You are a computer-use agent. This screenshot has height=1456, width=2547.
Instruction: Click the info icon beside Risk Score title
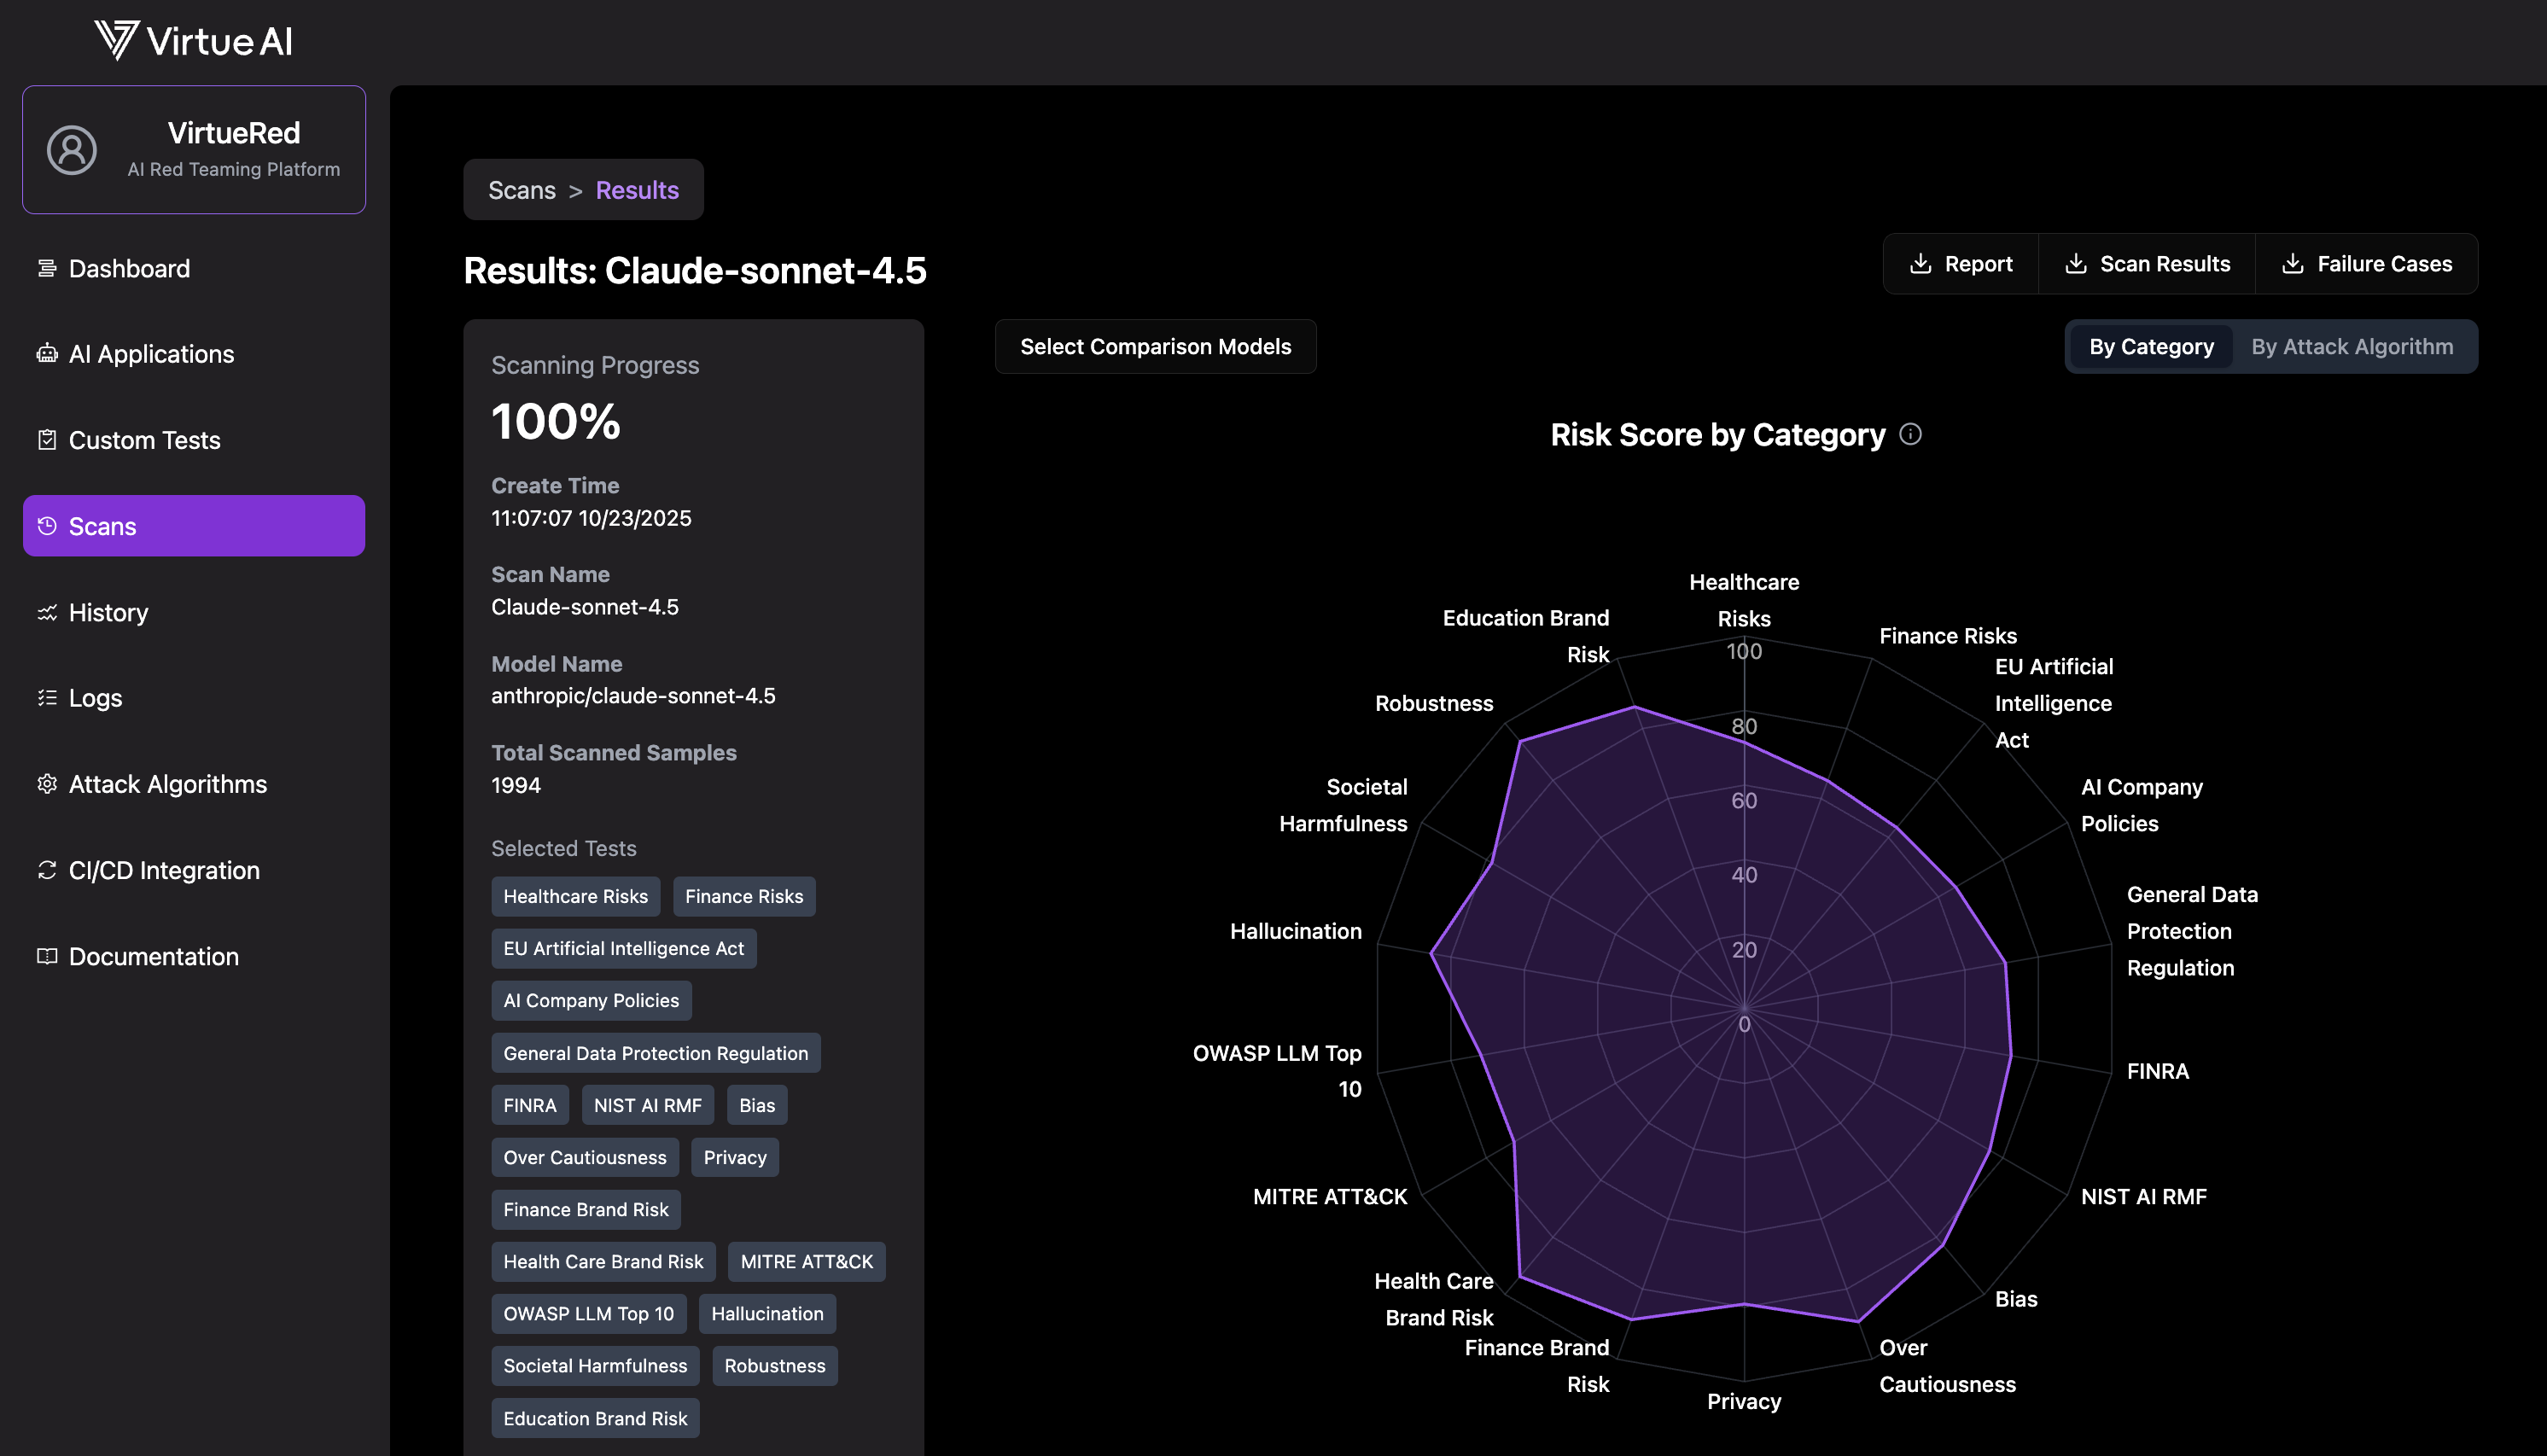pyautogui.click(x=1910, y=434)
